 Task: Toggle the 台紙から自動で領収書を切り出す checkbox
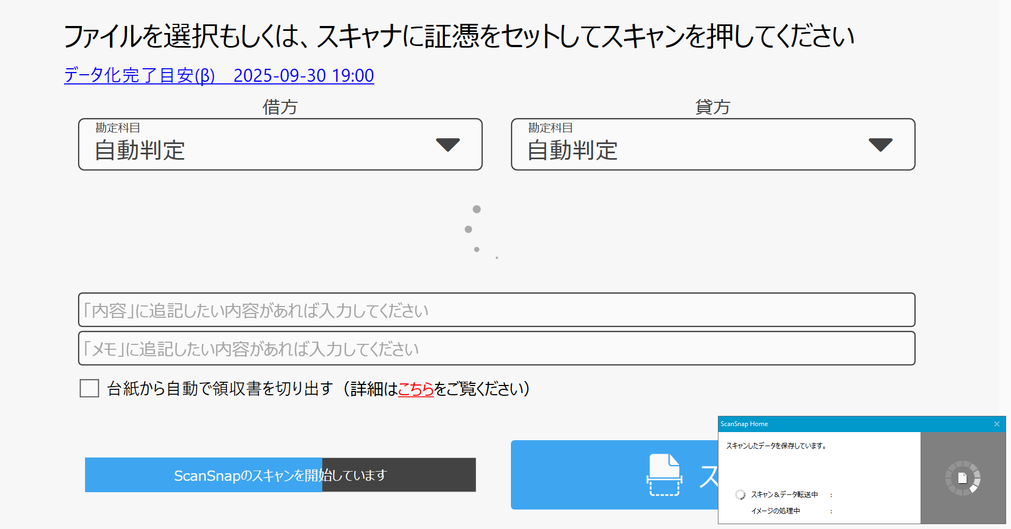click(x=89, y=388)
